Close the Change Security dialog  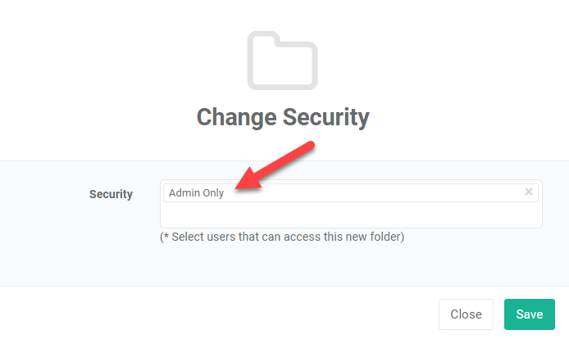[x=466, y=314]
